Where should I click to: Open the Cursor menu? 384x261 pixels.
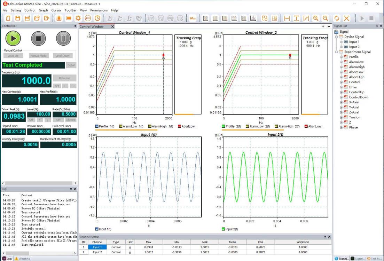point(56,10)
